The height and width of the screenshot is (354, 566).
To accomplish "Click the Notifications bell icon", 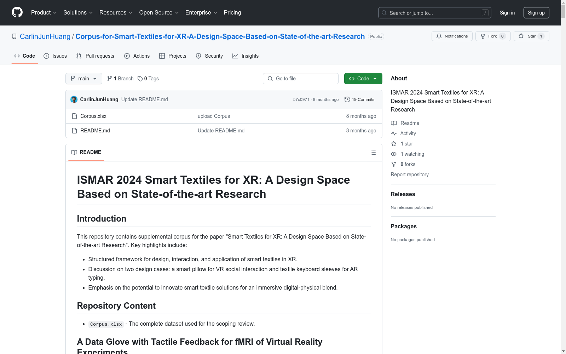I will (439, 36).
